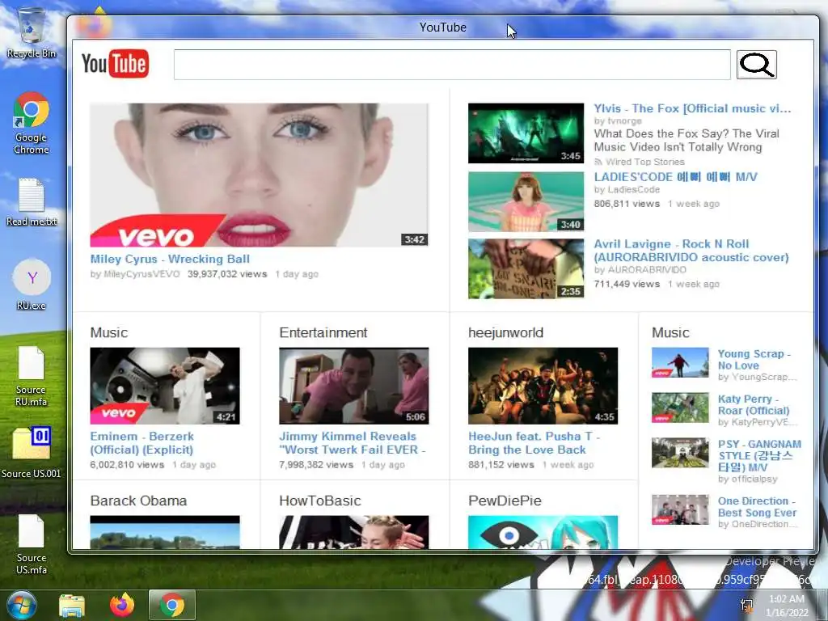Play the LADIES'CODE video thumbnail
This screenshot has height=621, width=828.
coord(526,201)
